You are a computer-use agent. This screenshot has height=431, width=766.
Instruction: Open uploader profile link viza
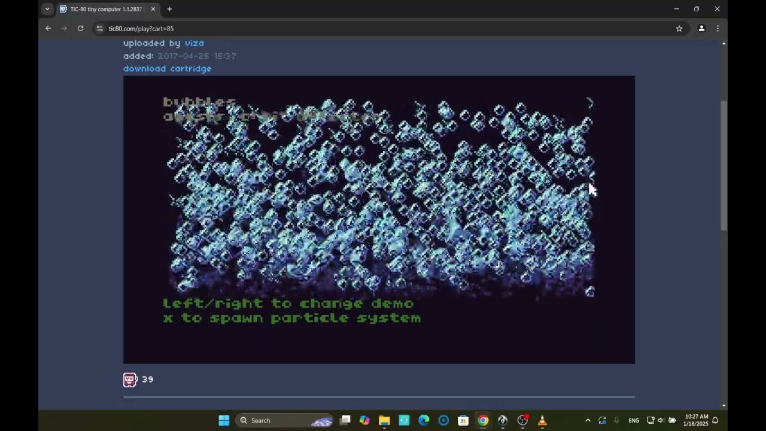(x=194, y=43)
